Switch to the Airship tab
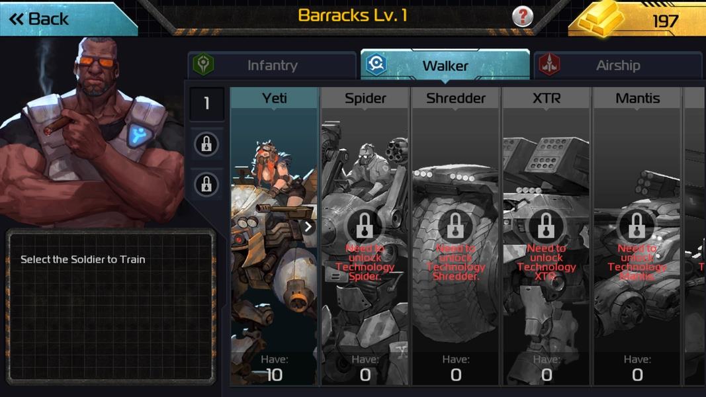706x397 pixels. tap(618, 65)
